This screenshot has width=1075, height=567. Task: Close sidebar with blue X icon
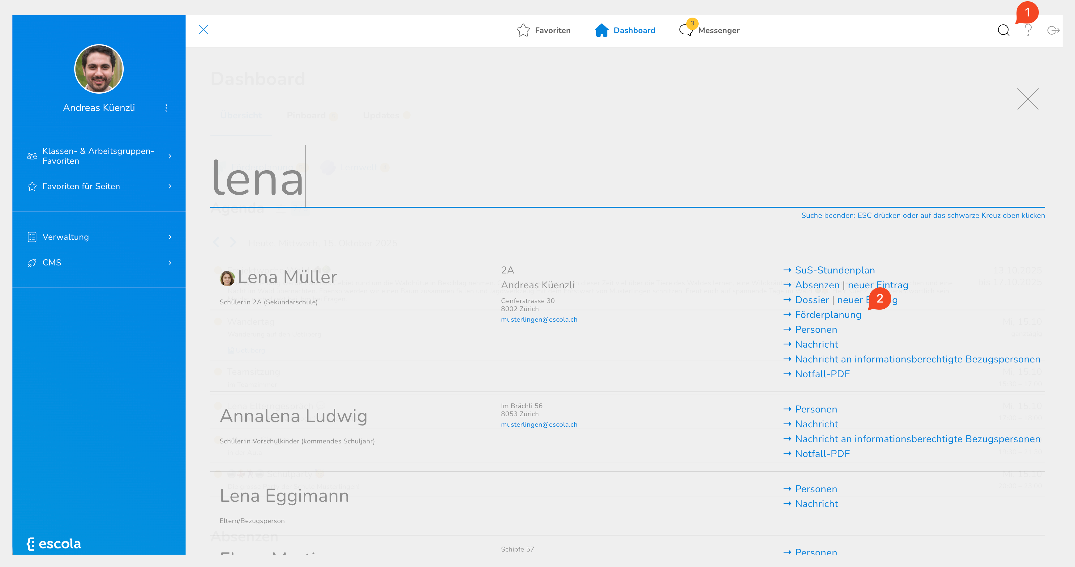[203, 30]
